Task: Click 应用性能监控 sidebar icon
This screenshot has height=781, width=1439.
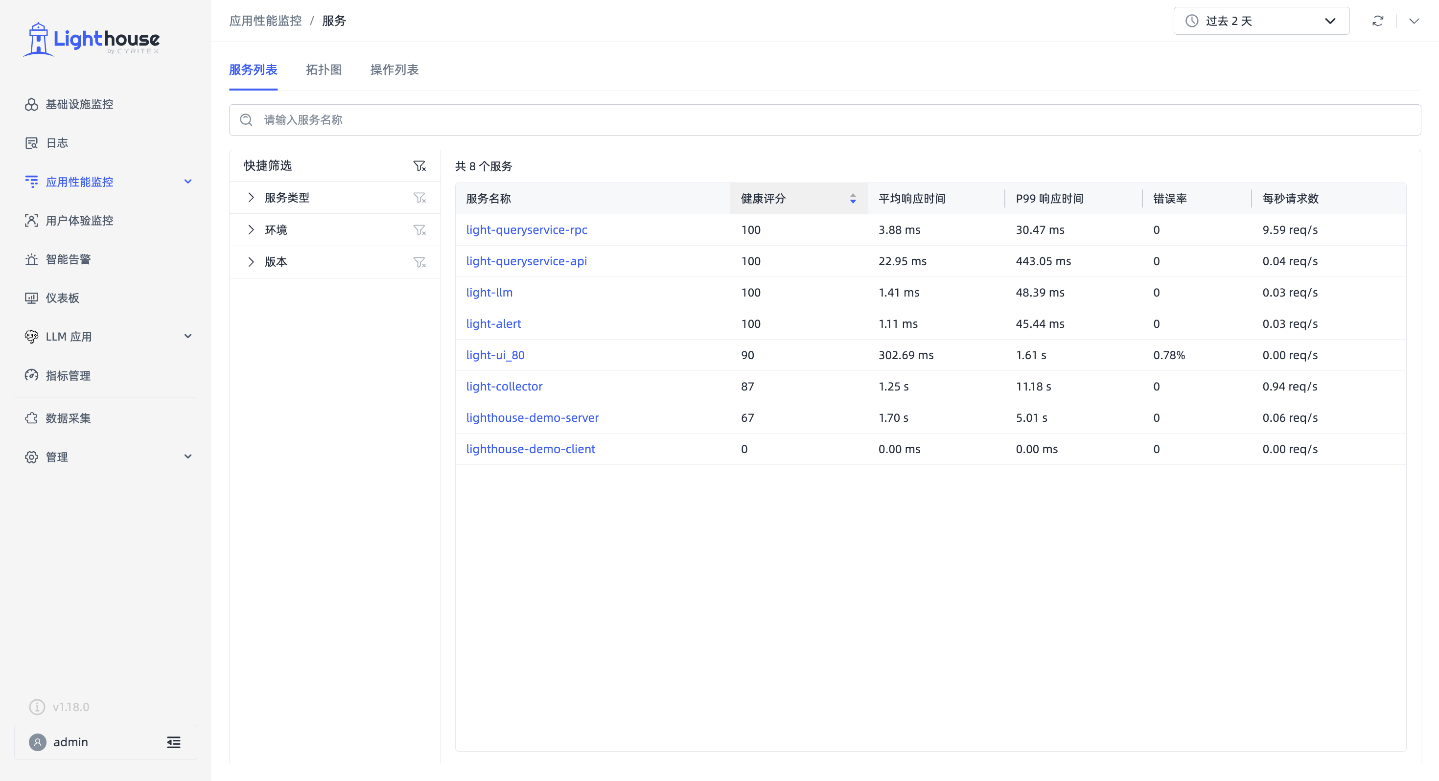Action: click(31, 182)
